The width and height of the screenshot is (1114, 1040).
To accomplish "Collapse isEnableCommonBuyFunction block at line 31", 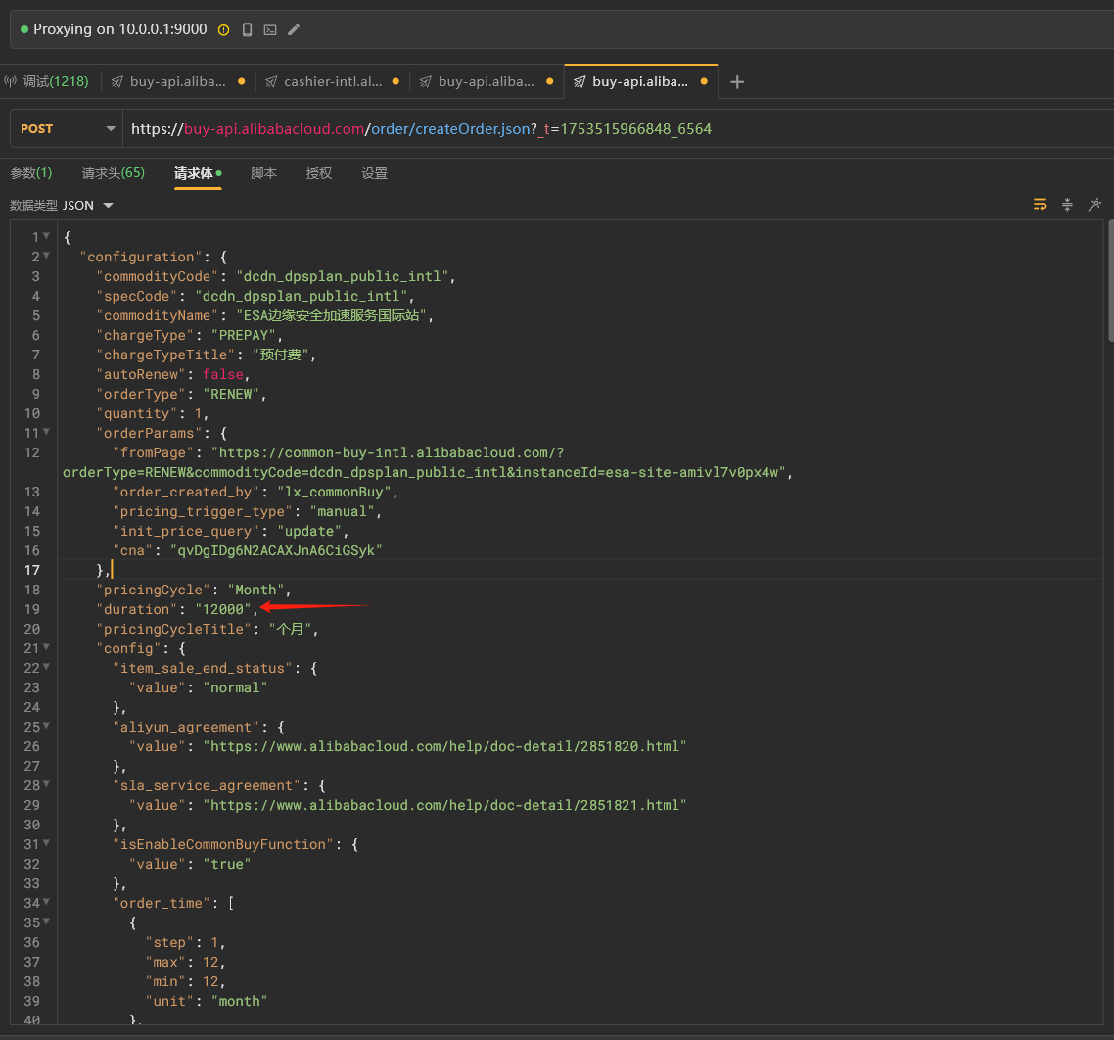I will point(46,843).
